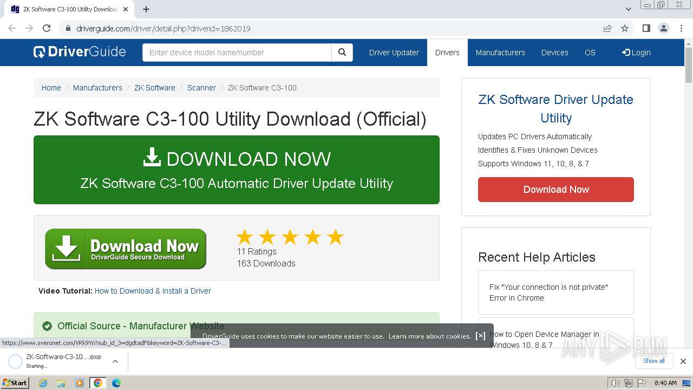Click the DriverGuide Secure Download button

(x=126, y=249)
